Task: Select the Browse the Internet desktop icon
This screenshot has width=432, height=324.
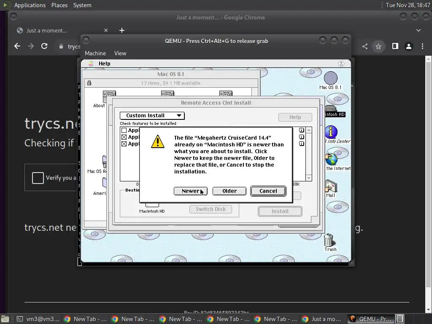Action: (x=332, y=162)
